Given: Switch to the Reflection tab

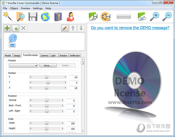Looking at the screenshot, I should click(x=75, y=56).
